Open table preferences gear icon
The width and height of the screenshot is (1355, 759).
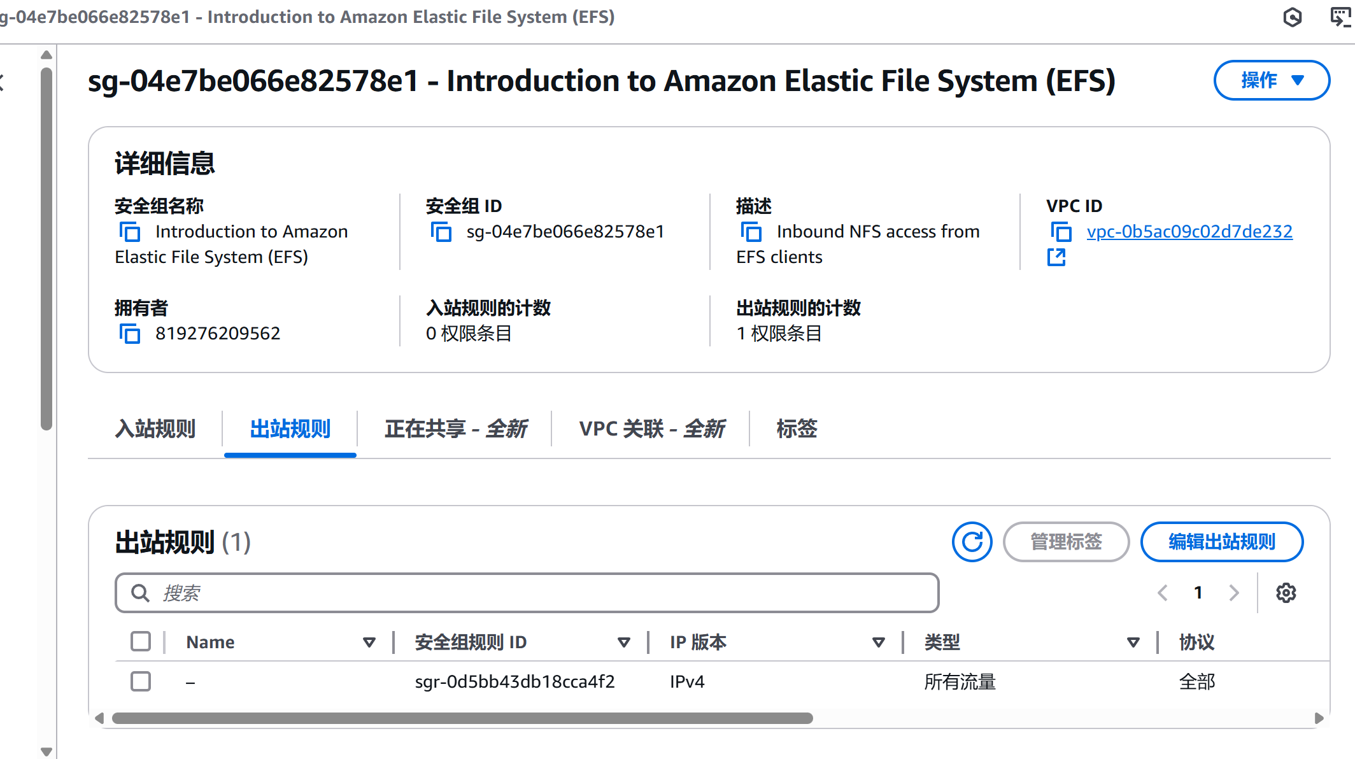pos(1286,593)
